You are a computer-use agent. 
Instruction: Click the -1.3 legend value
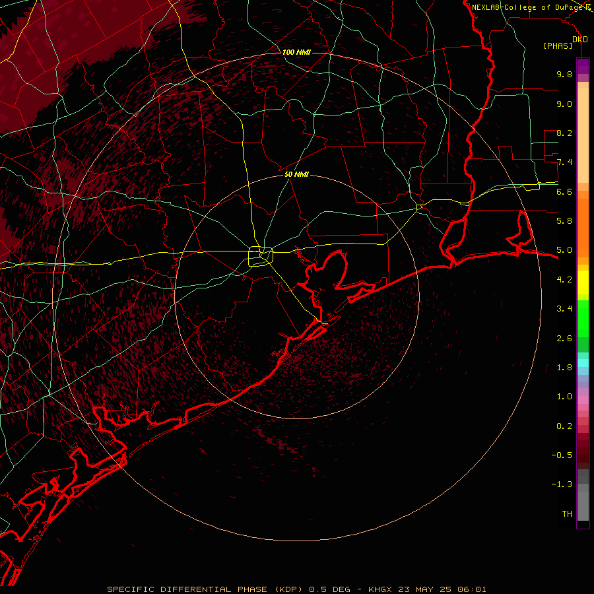pos(562,484)
